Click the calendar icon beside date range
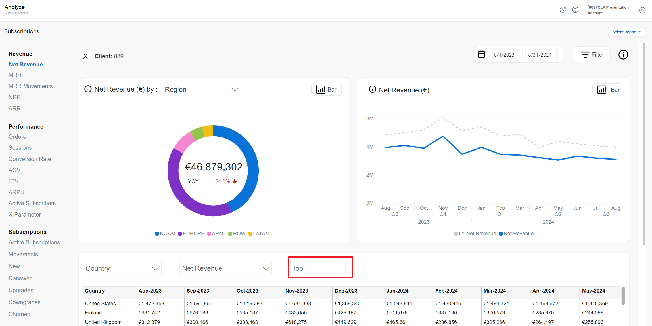This screenshot has width=652, height=326. (482, 54)
